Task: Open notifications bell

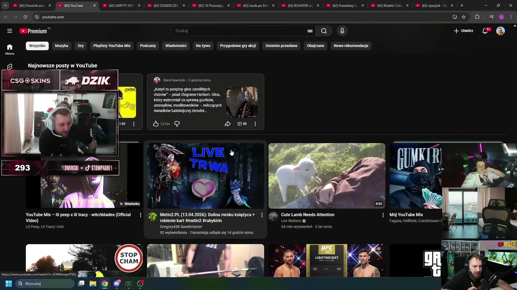Action: click(x=485, y=31)
